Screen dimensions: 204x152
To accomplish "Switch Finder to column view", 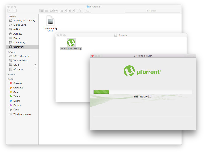I will [x=51, y=11].
